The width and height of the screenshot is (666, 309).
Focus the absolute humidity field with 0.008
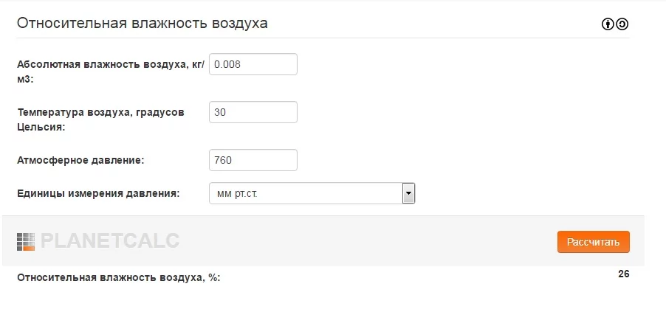pyautogui.click(x=253, y=64)
